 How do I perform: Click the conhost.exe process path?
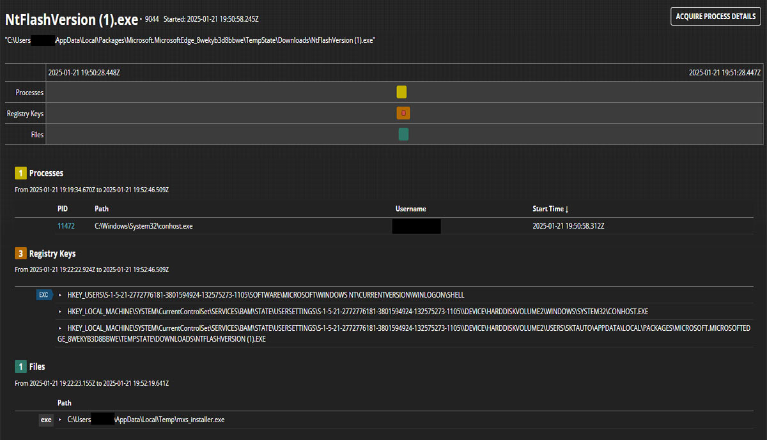pyautogui.click(x=143, y=226)
